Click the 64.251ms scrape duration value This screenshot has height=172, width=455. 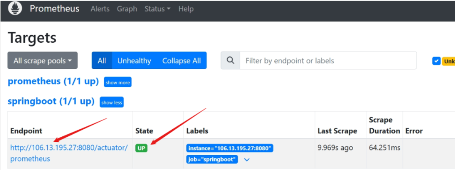pos(385,148)
